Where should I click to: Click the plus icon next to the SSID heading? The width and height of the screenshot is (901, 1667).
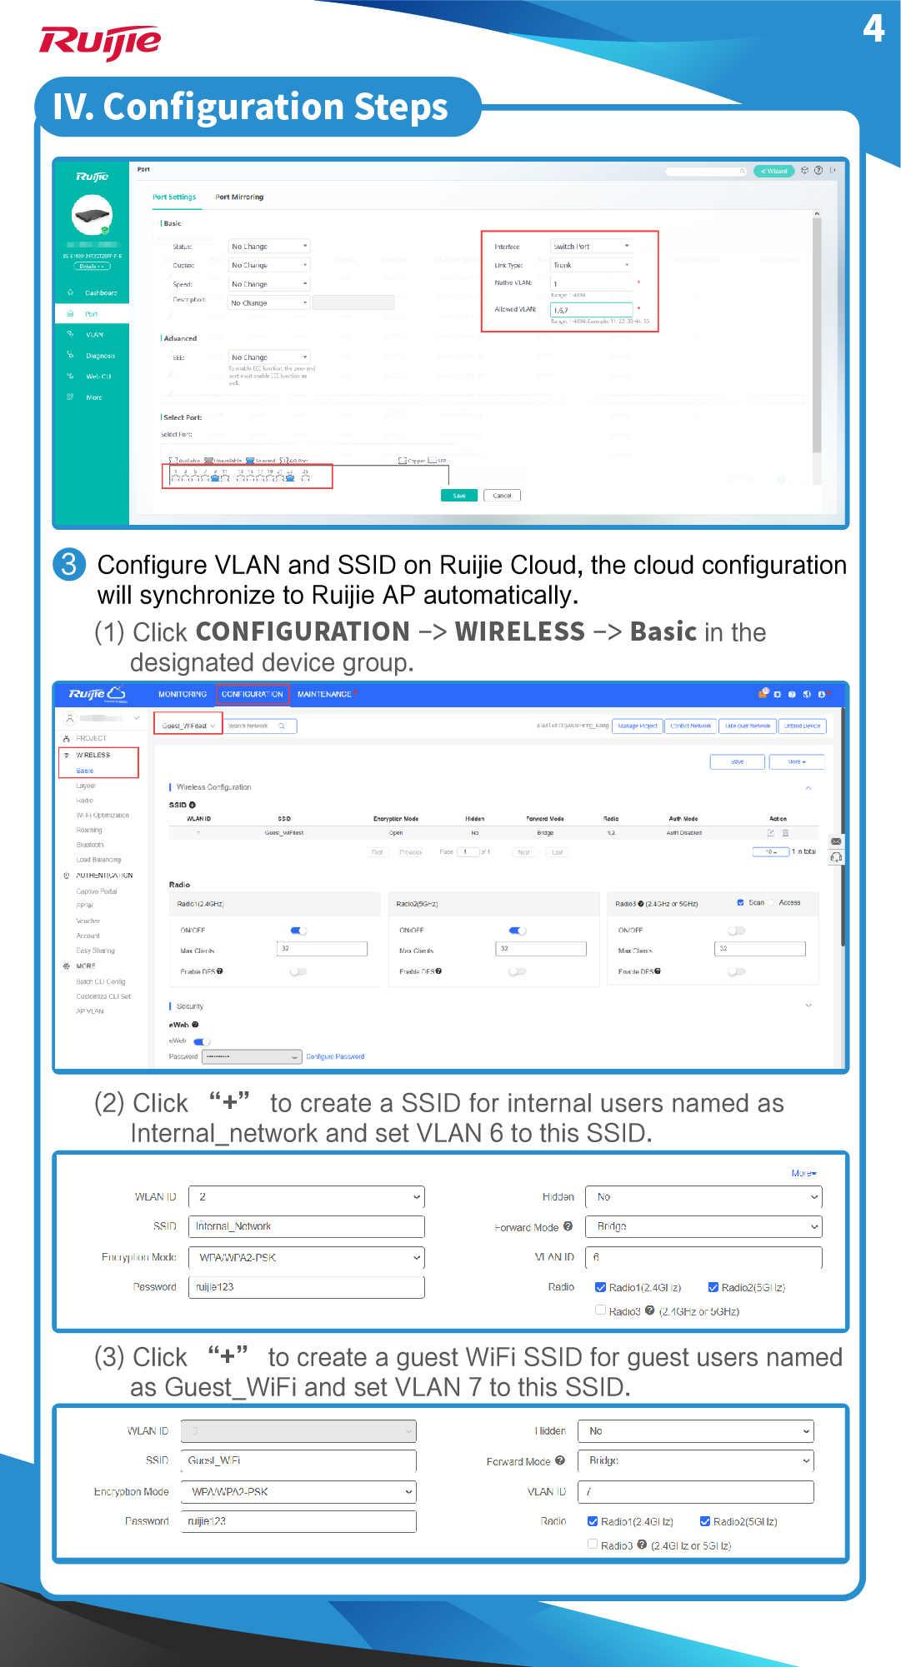pyautogui.click(x=193, y=805)
